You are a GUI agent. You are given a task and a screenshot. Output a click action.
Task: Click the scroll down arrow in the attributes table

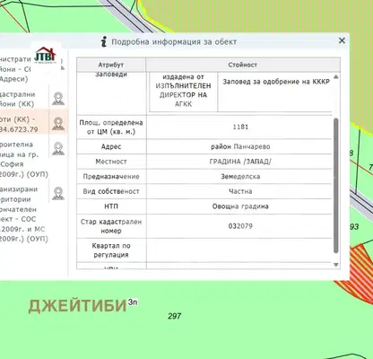335,265
